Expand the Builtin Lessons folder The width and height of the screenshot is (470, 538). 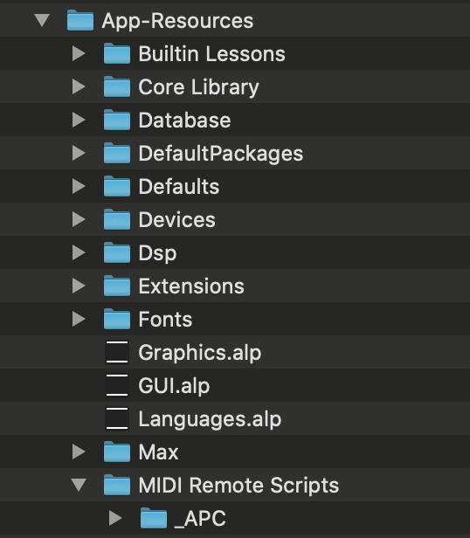coord(79,53)
